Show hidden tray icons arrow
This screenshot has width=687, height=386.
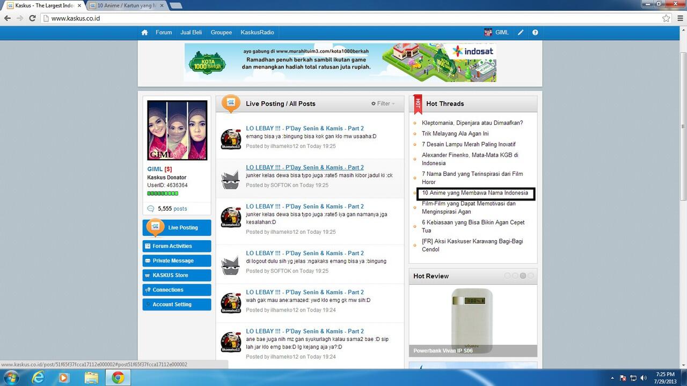tap(612, 377)
